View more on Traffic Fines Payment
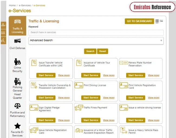Viewport: 176px width, 138px height. (109, 120)
